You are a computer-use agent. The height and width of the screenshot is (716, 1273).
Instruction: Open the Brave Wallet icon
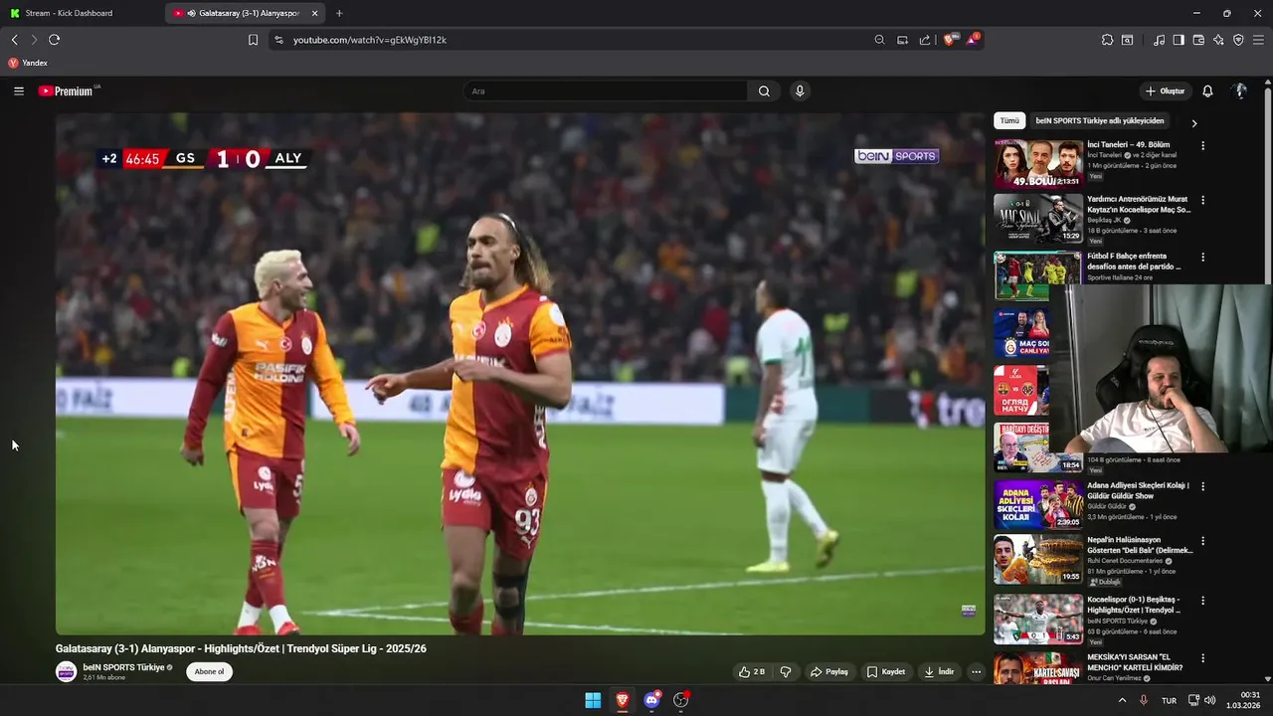point(1198,40)
